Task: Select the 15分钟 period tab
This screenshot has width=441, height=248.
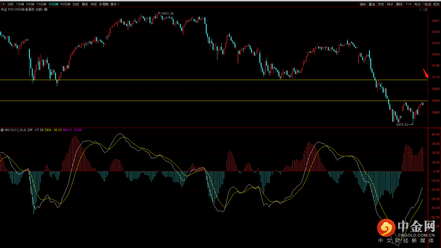Action: point(41,4)
